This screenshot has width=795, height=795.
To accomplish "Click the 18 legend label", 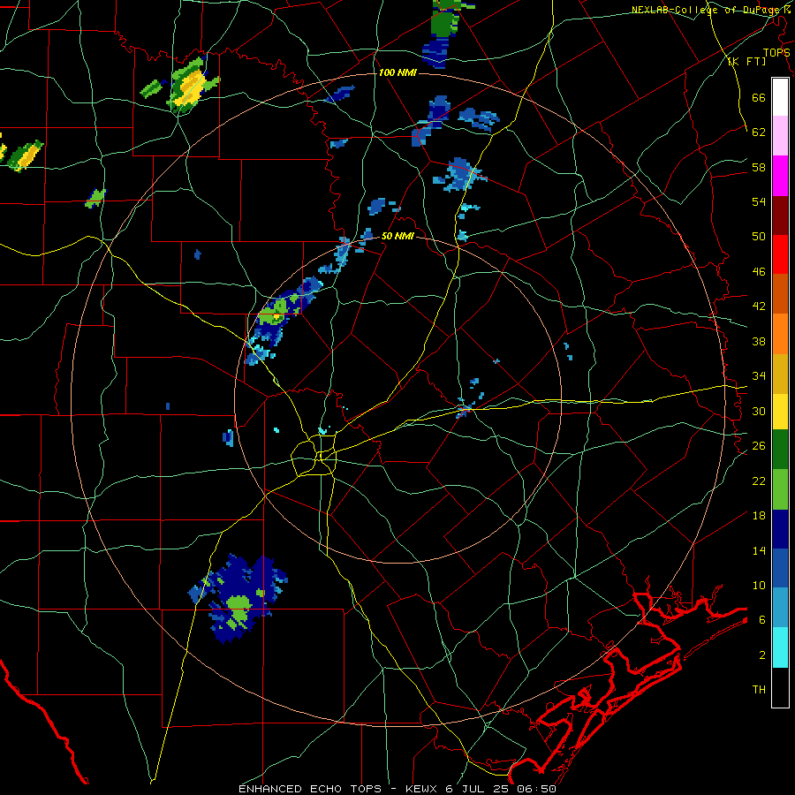I will 759,515.
